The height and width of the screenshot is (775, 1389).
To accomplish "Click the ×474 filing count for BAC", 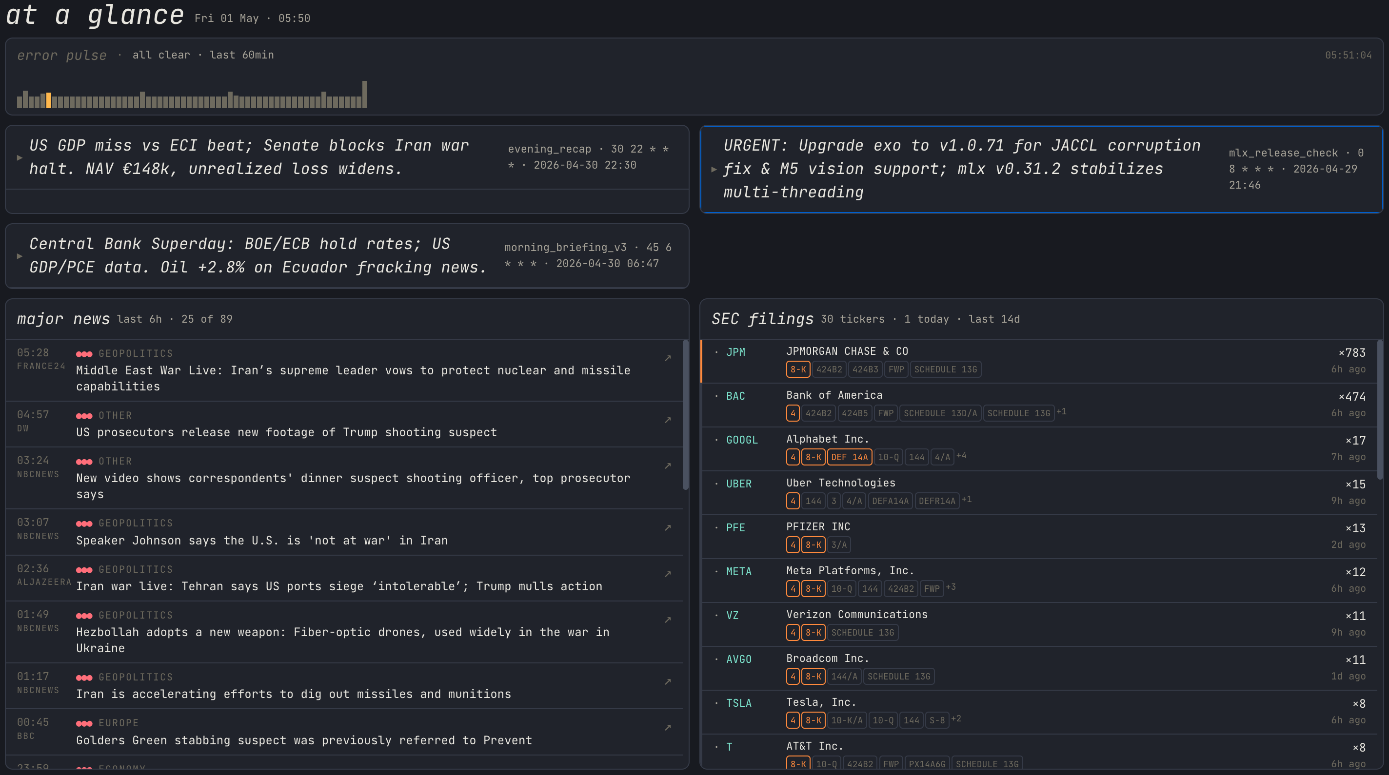I will pos(1352,397).
